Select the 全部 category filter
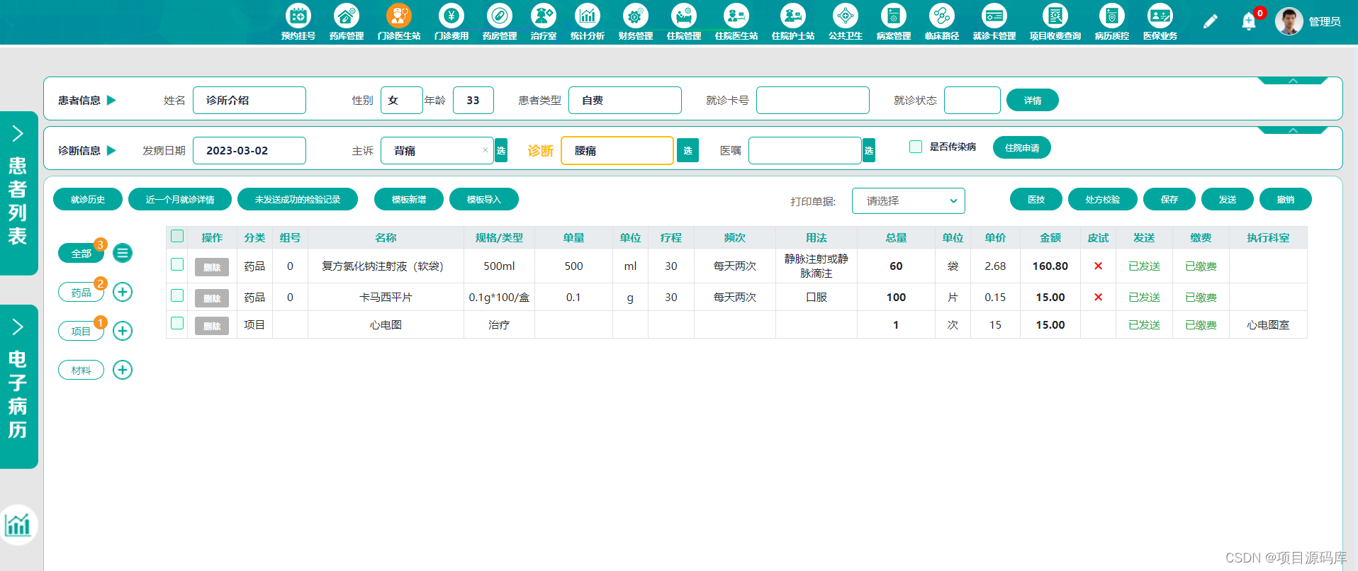The height and width of the screenshot is (571, 1358). (81, 253)
